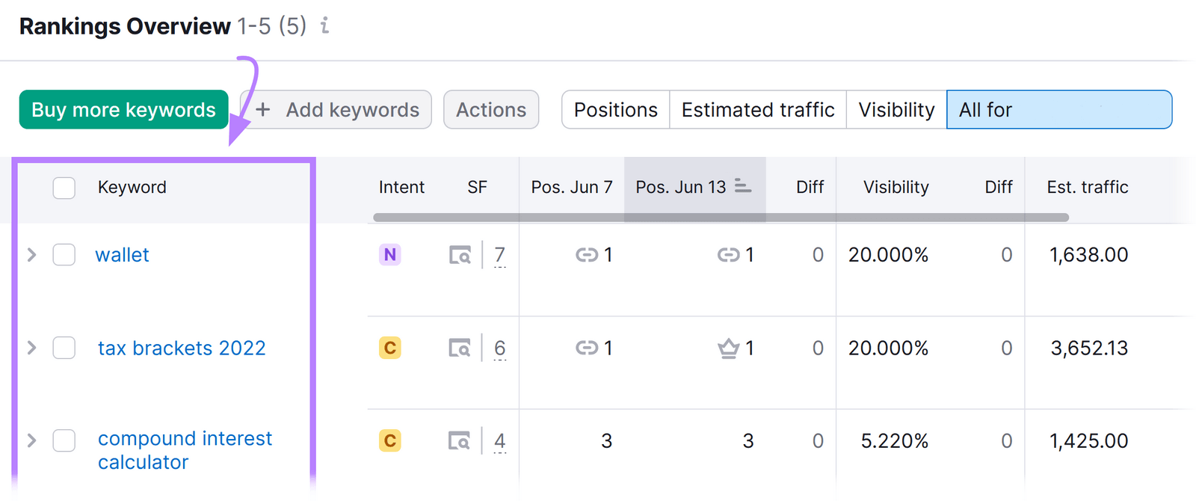Open SERP features icon for compound interest calculator
1196x501 pixels.
[x=460, y=441]
